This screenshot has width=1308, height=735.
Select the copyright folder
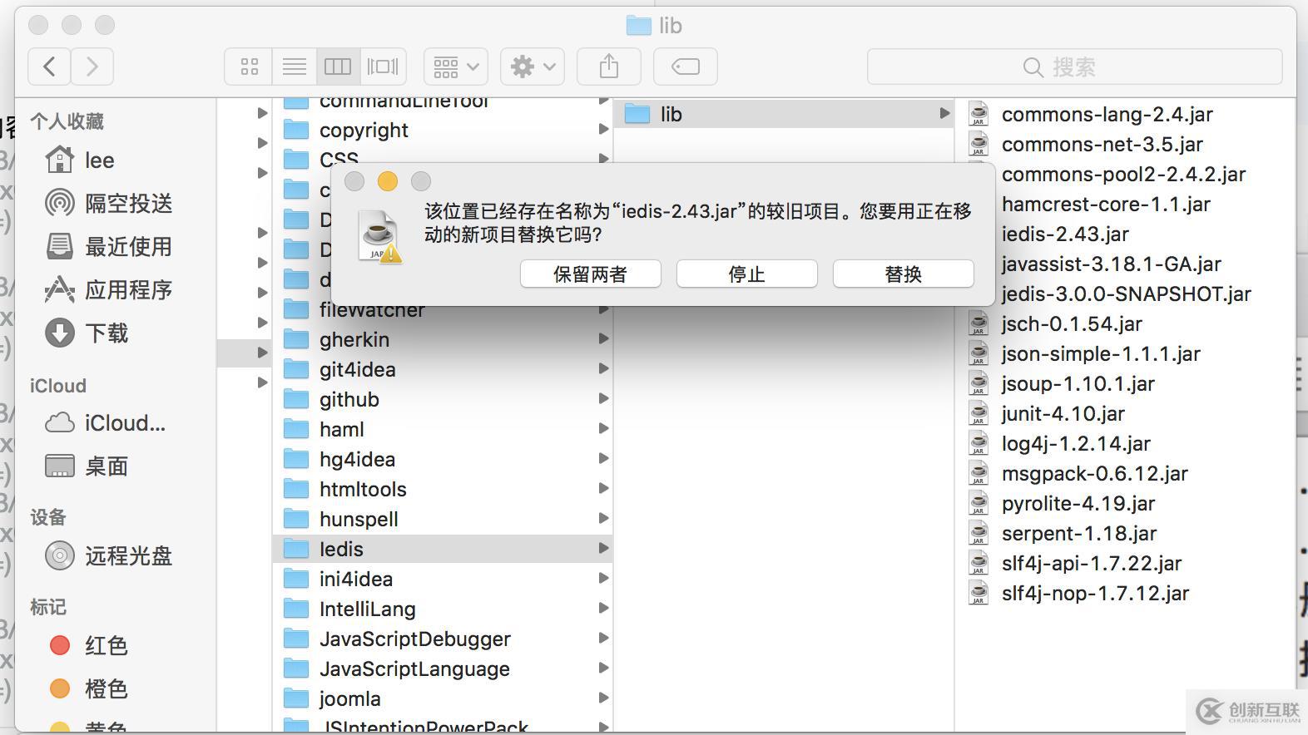click(x=443, y=131)
